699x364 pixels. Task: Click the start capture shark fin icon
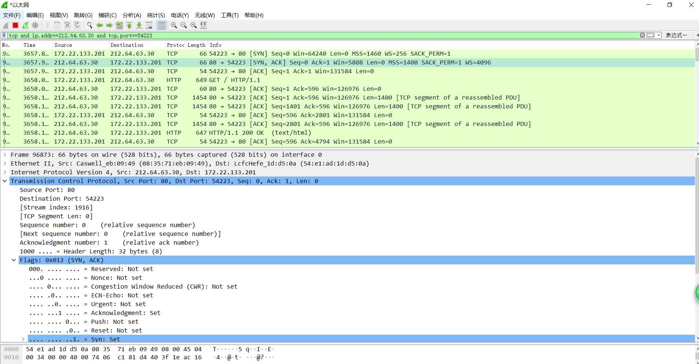pyautogui.click(x=6, y=25)
